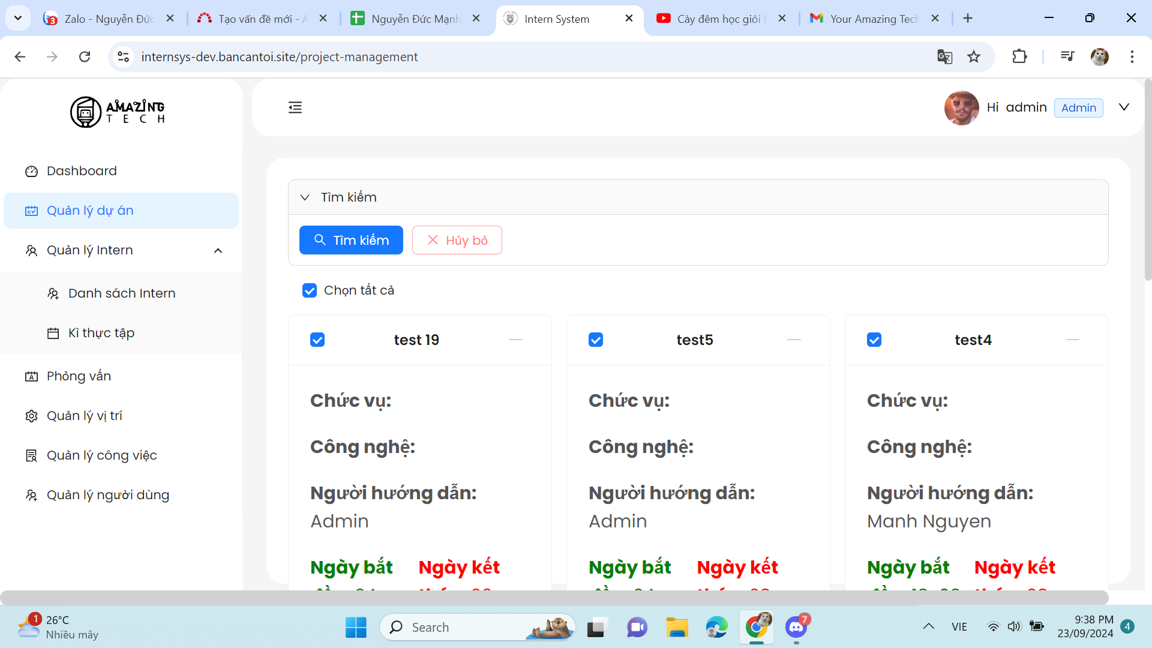Viewport: 1152px width, 648px height.
Task: Collapse the Quản lý Intern submenu
Action: pyautogui.click(x=218, y=251)
